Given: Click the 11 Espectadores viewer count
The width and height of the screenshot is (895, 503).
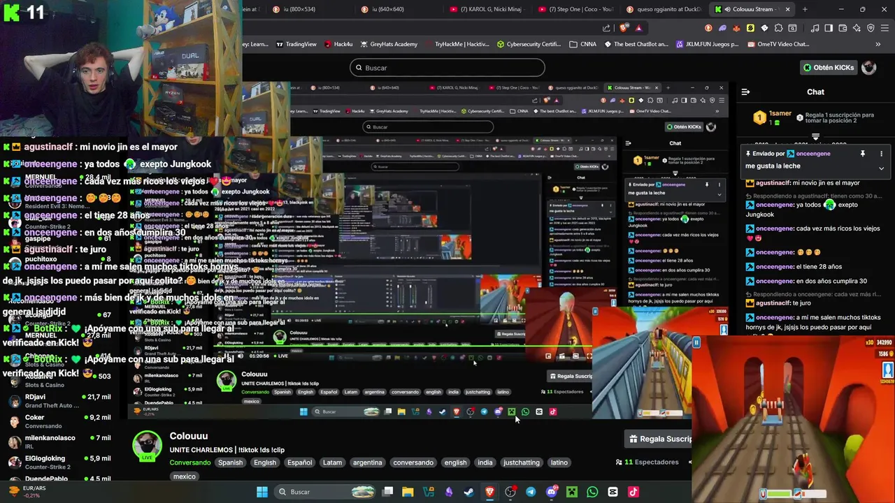Looking at the screenshot, I should point(647,462).
